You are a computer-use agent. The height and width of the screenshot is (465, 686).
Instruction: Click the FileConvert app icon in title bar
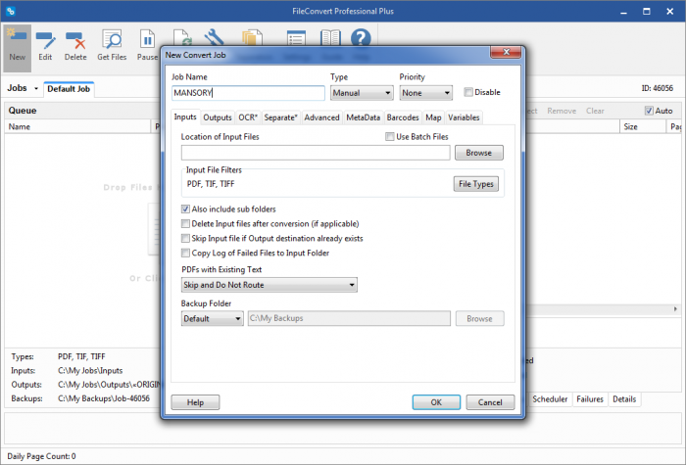11,11
